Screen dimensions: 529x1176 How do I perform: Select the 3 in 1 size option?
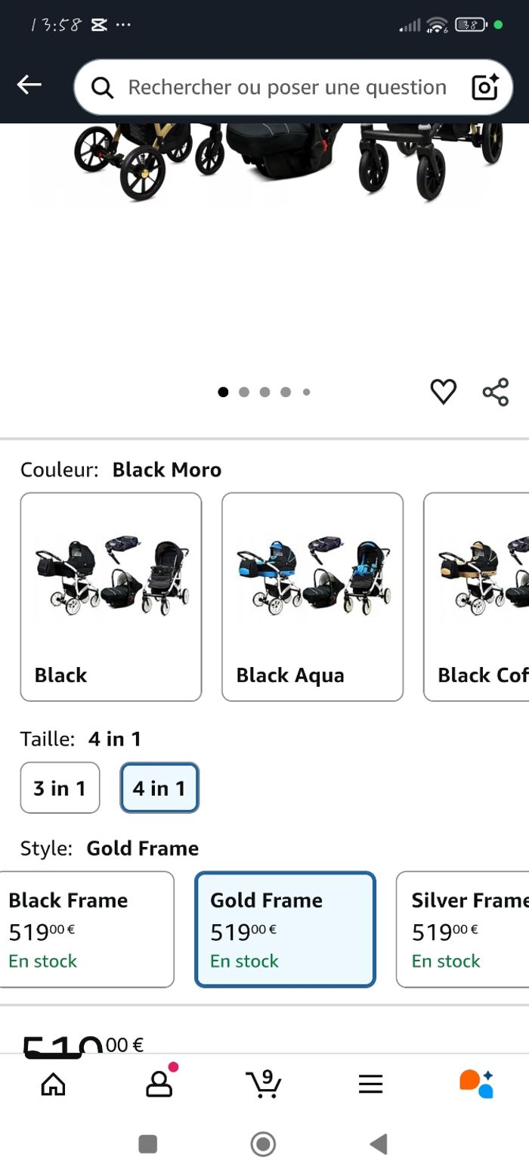[60, 788]
